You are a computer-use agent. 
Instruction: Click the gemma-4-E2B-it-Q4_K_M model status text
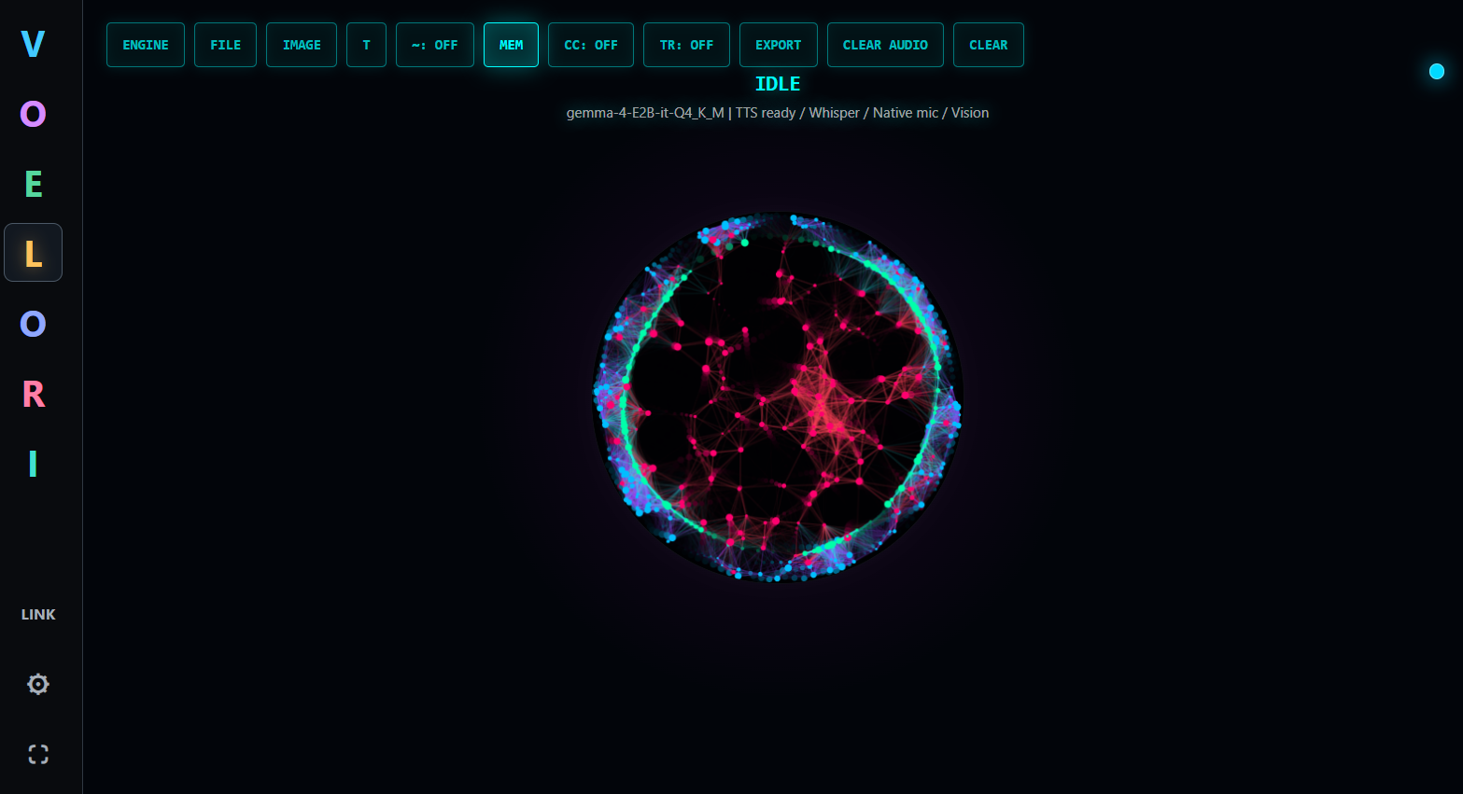coord(778,113)
